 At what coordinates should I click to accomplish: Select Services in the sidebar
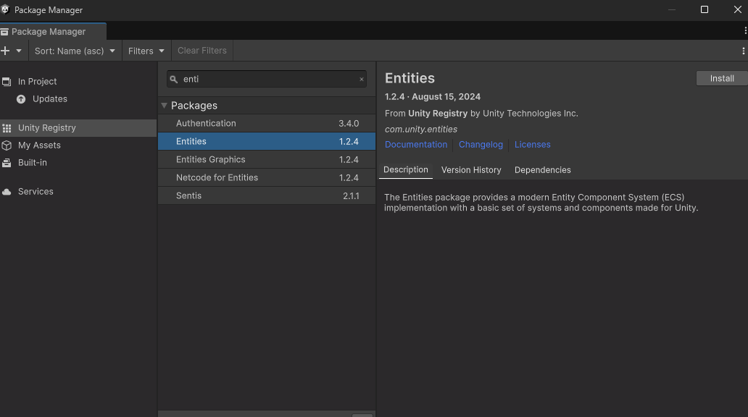pos(36,191)
